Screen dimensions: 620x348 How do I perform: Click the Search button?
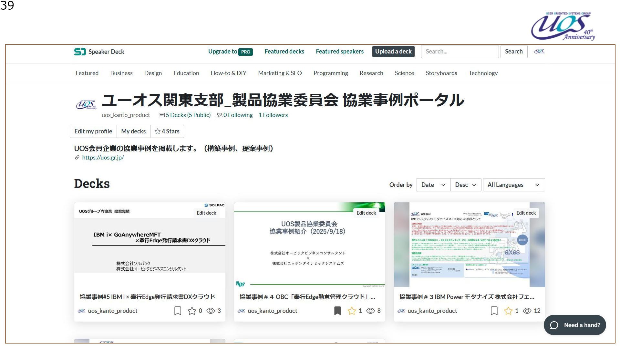point(514,52)
